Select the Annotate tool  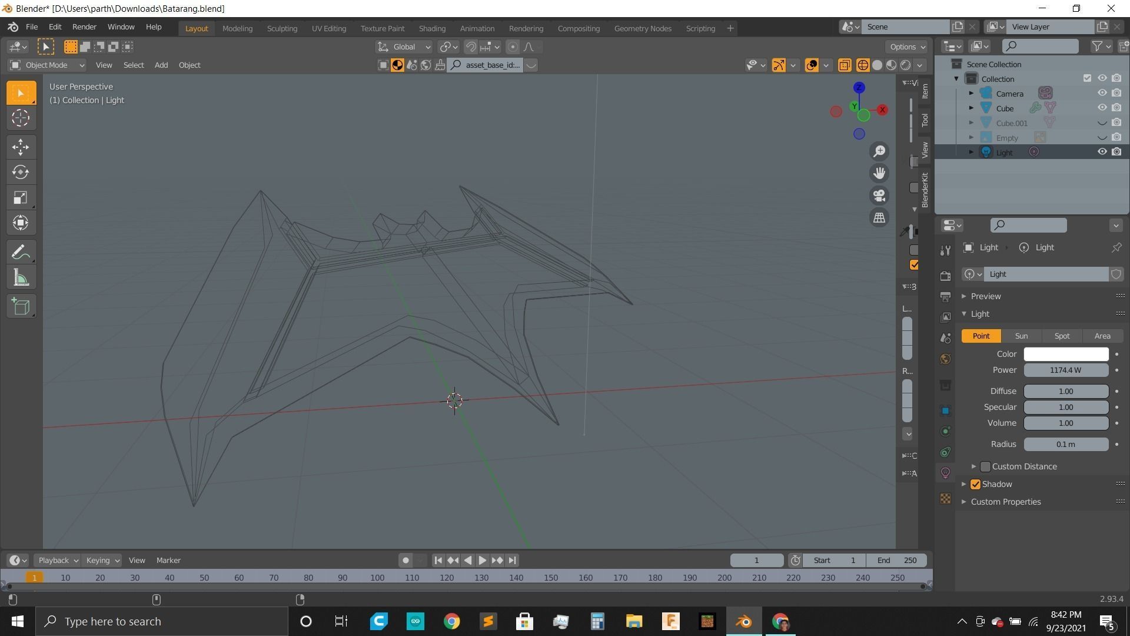point(21,253)
